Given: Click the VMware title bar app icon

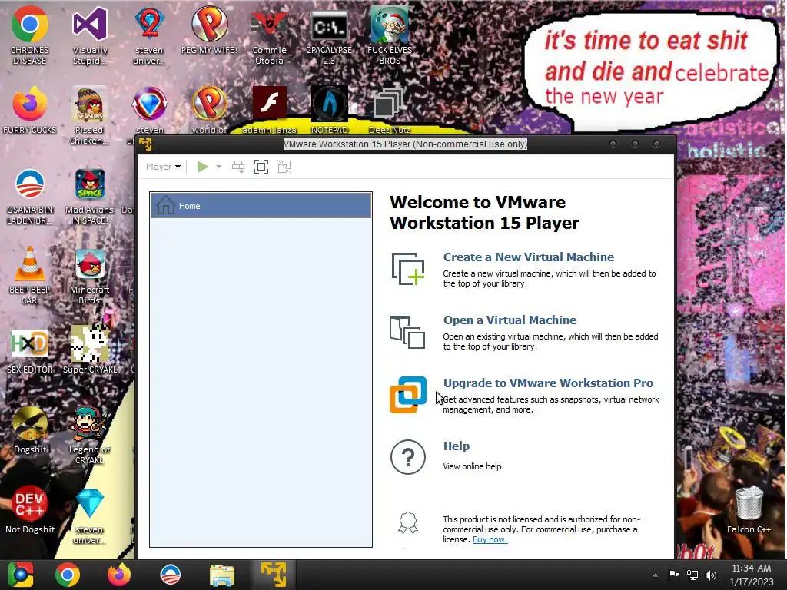Looking at the screenshot, I should point(145,144).
